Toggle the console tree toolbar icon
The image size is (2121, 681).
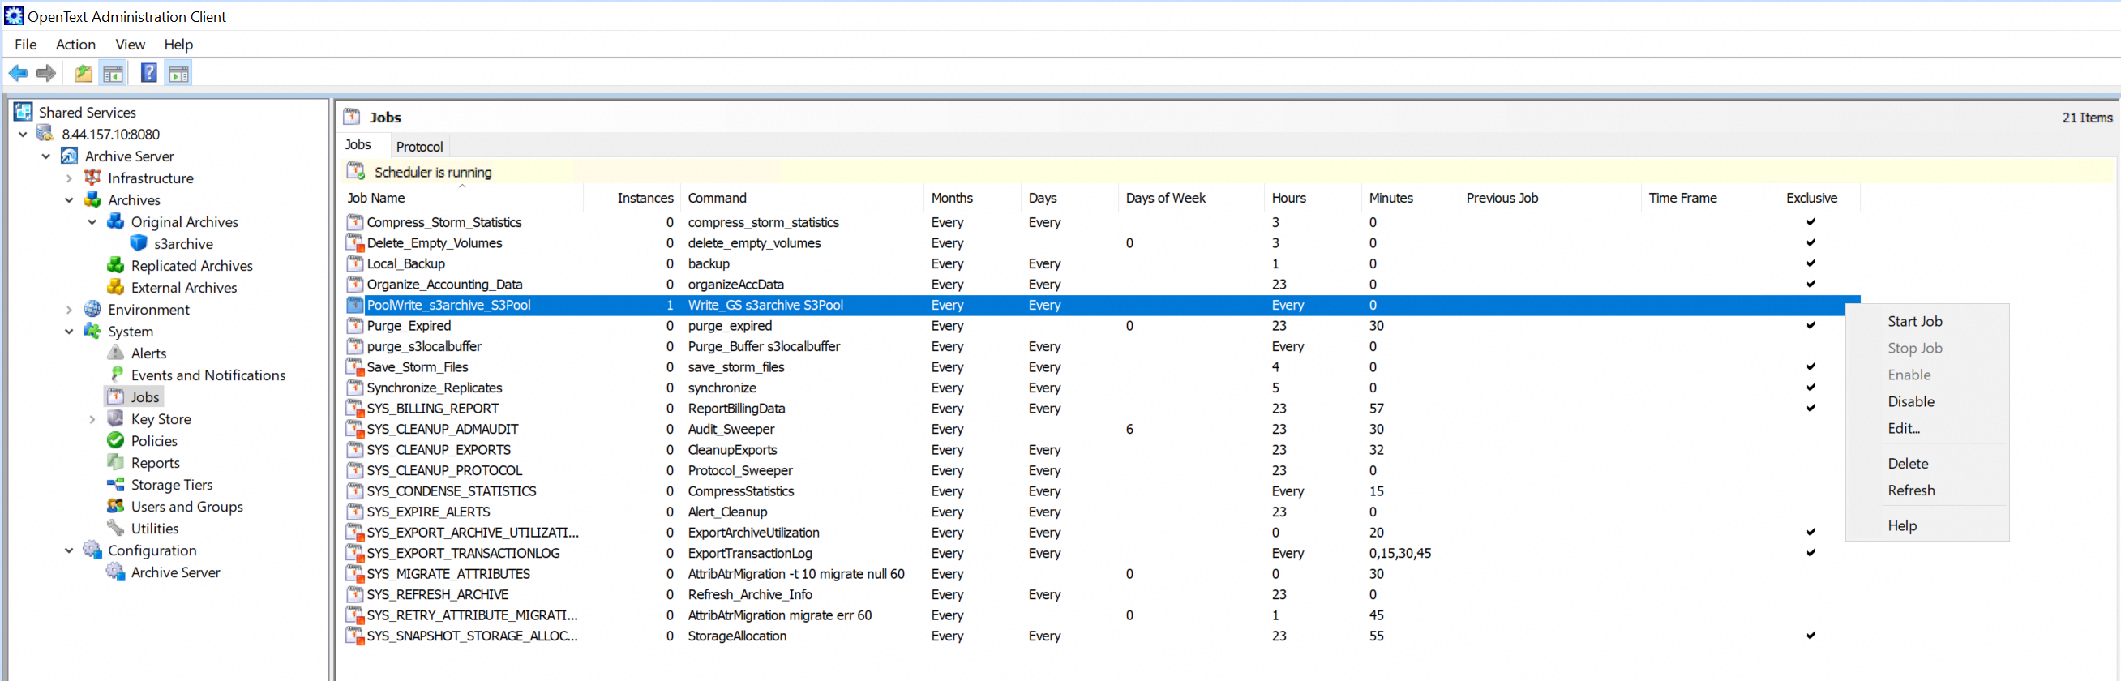click(x=114, y=73)
